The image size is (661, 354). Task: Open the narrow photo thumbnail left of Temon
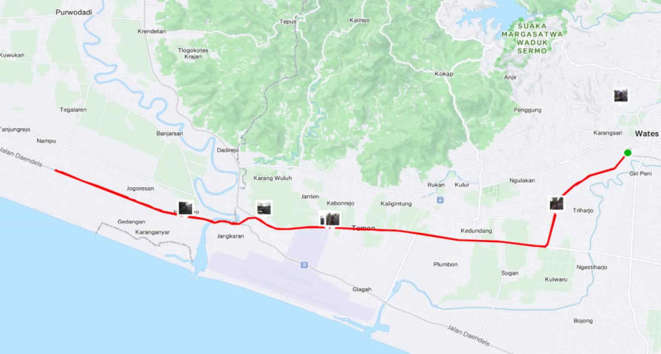(x=322, y=220)
